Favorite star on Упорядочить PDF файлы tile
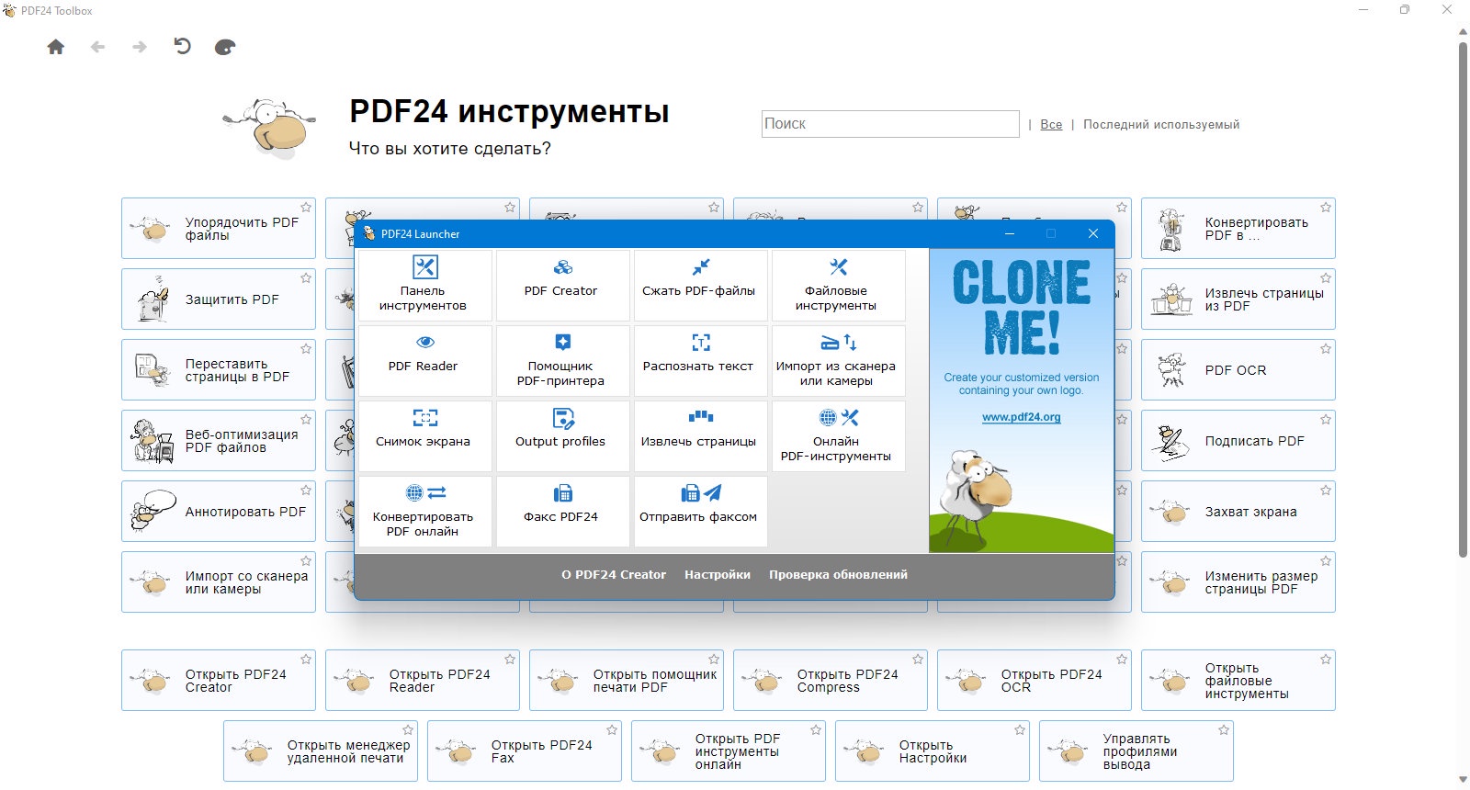The height and width of the screenshot is (790, 1470). pyautogui.click(x=306, y=208)
